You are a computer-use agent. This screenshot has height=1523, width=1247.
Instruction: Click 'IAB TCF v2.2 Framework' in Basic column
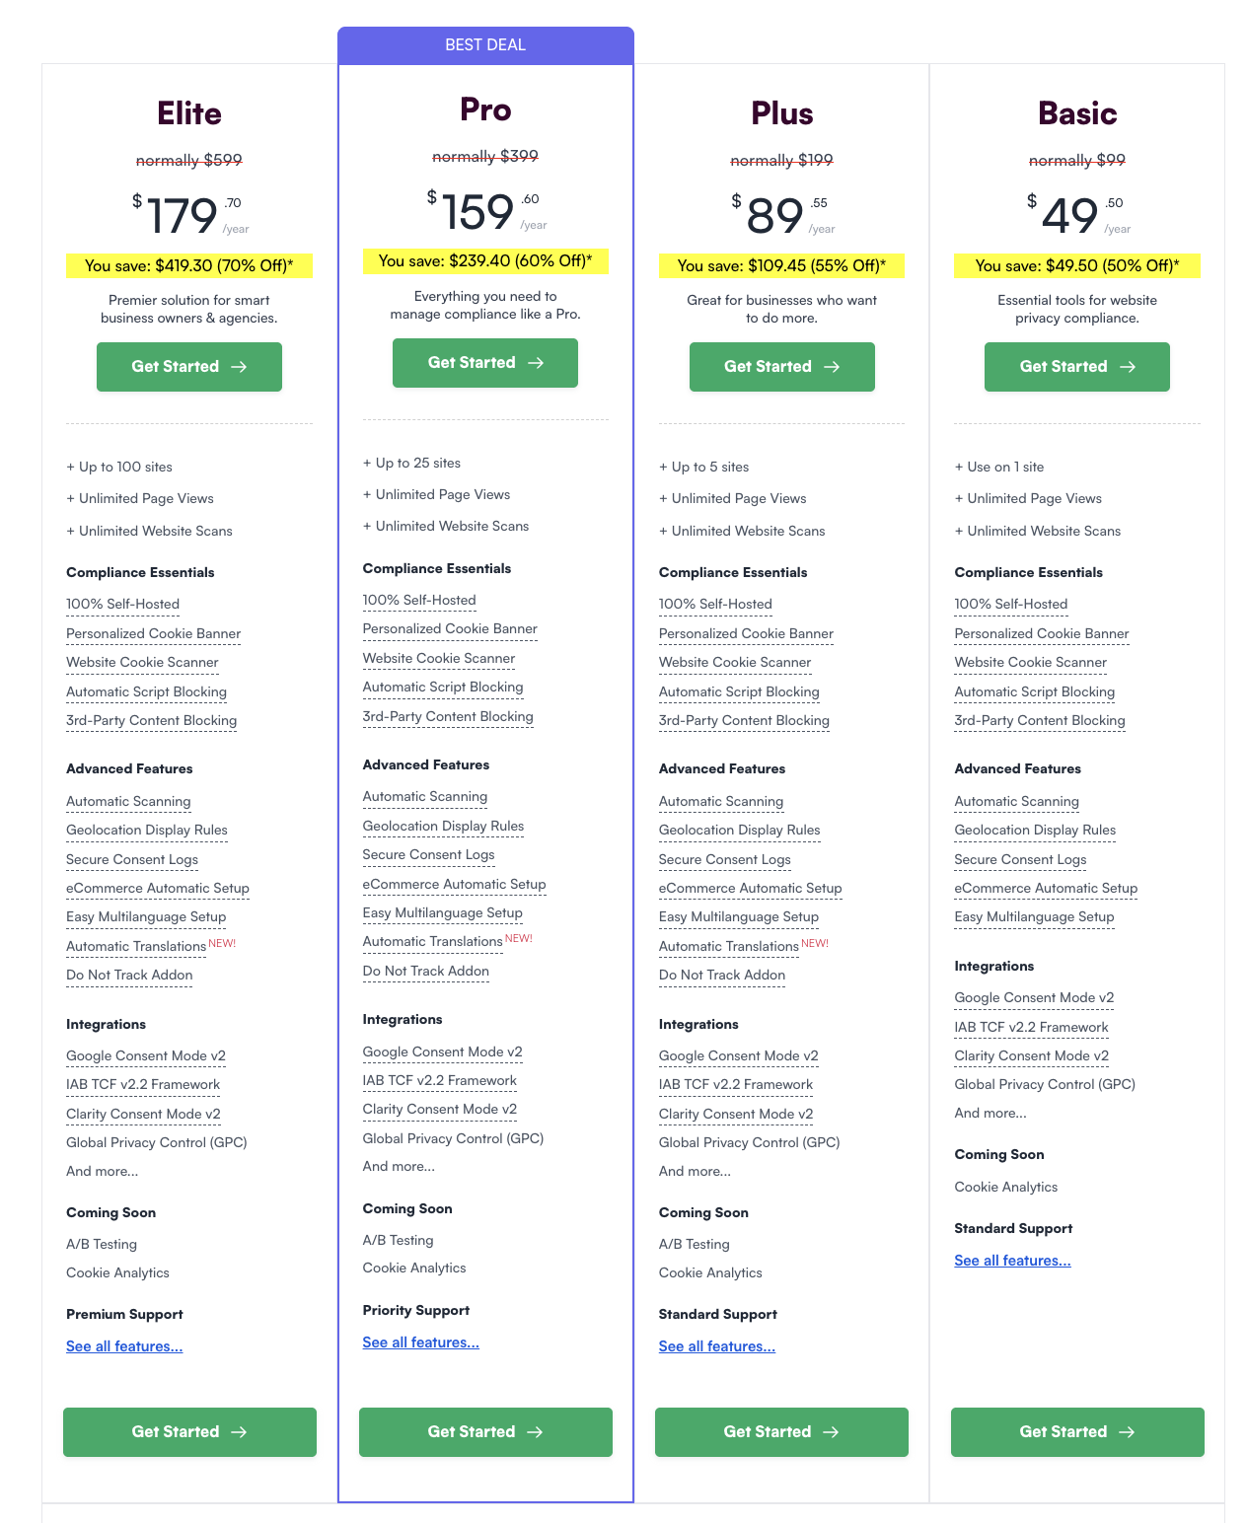point(1031,1028)
